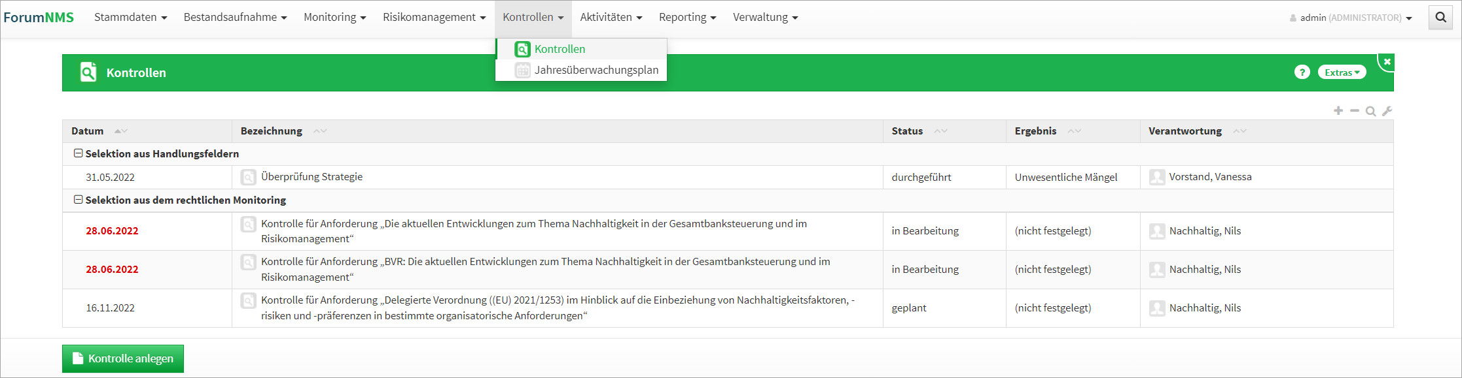Go to ForumNMS home logo
Screen dimensions: 1462x378
[x=39, y=18]
